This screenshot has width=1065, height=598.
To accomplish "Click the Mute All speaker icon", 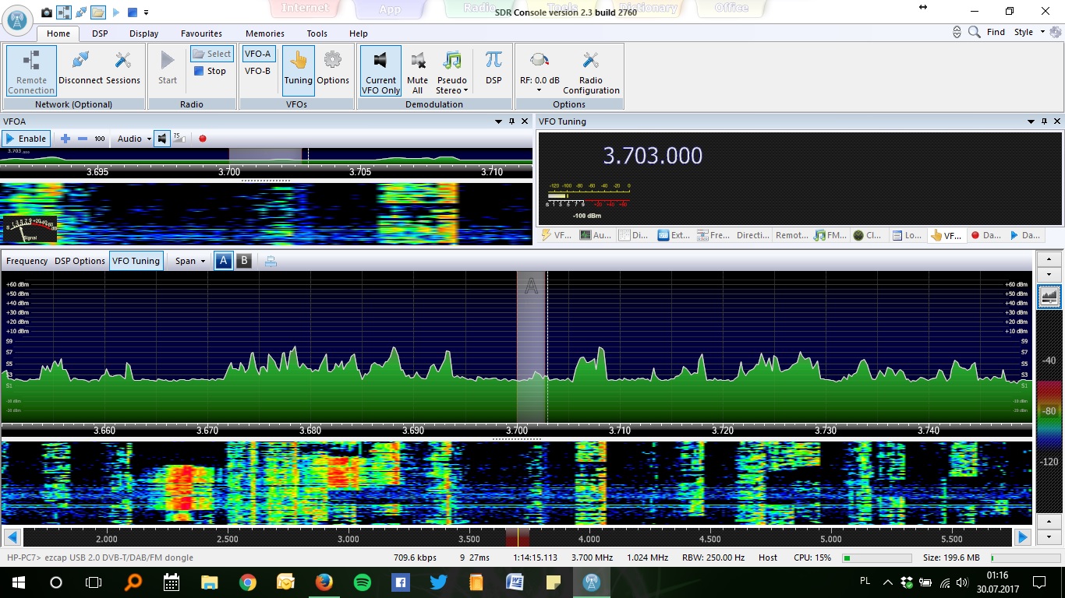I will [x=417, y=61].
